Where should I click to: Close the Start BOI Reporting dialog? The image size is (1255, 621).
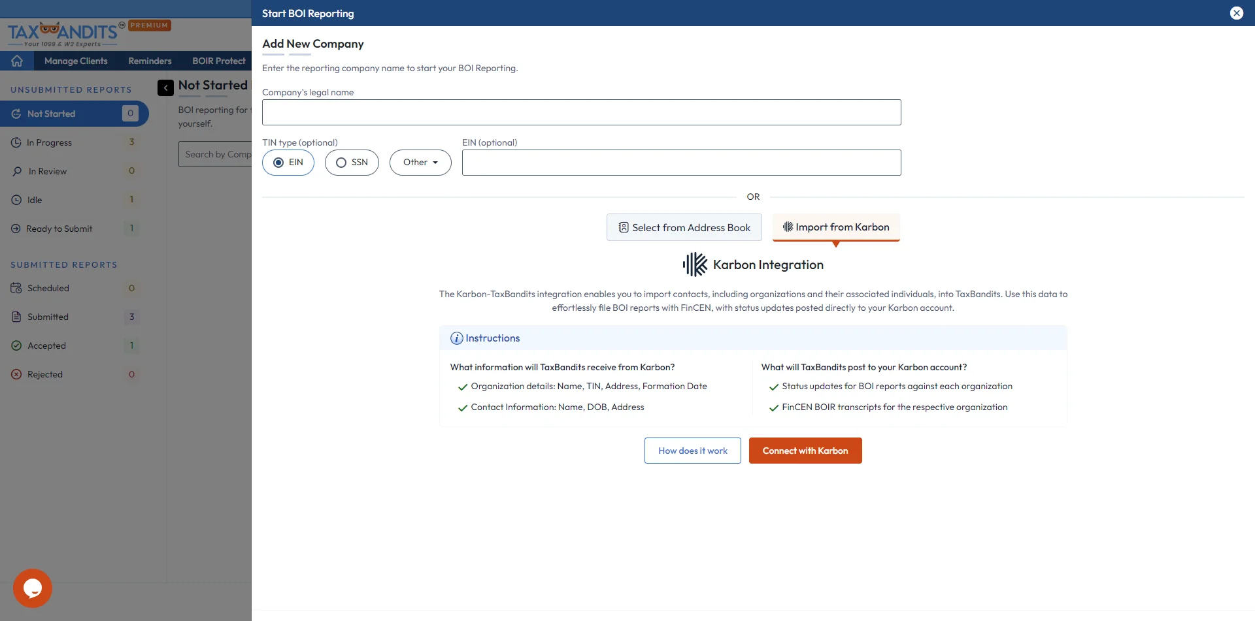click(x=1236, y=13)
